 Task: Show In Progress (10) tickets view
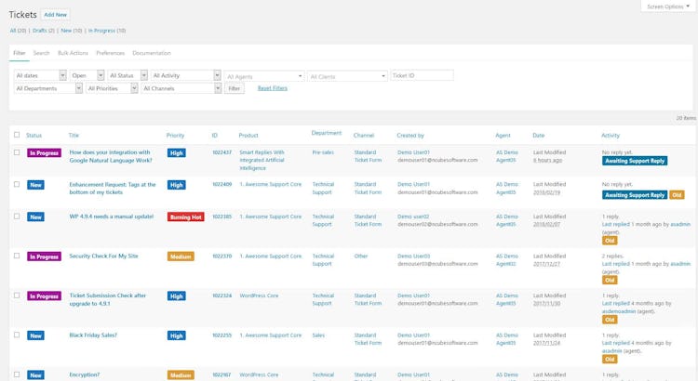pyautogui.click(x=107, y=31)
